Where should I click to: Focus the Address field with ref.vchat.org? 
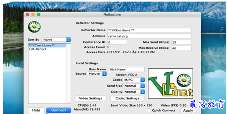coord(149,36)
